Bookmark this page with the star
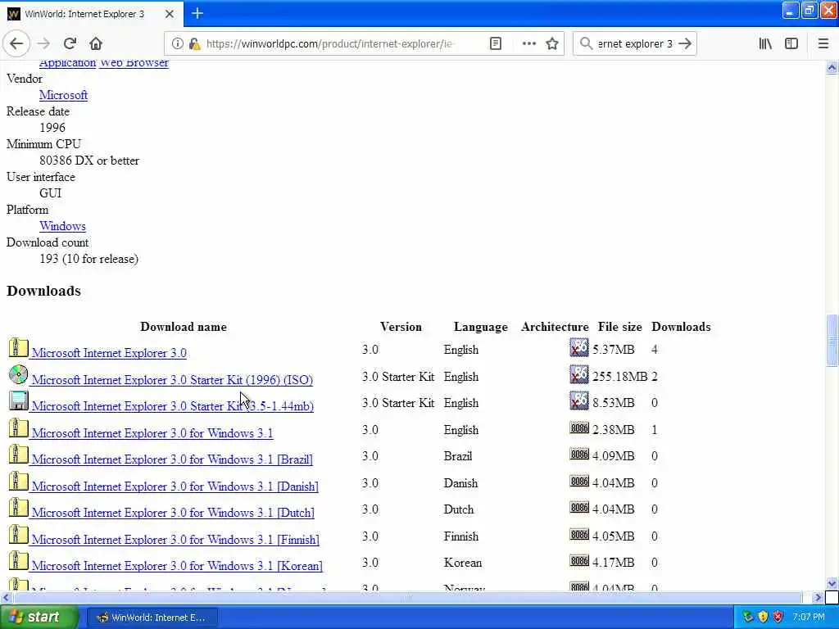The image size is (839, 629). click(x=552, y=44)
